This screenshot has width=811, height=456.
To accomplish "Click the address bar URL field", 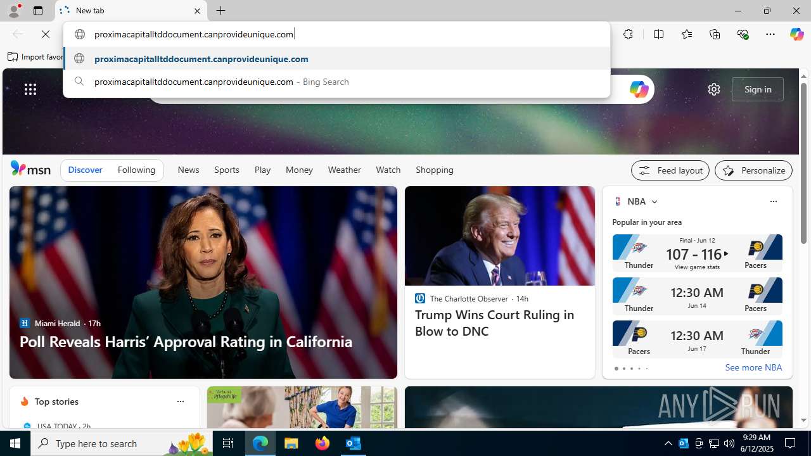I will point(336,34).
